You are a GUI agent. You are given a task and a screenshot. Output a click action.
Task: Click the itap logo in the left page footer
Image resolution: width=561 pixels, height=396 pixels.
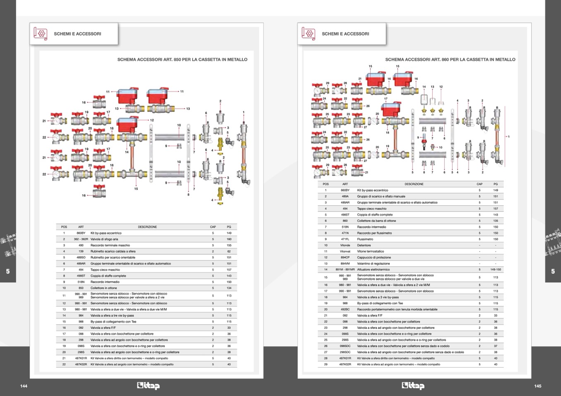click(x=148, y=386)
